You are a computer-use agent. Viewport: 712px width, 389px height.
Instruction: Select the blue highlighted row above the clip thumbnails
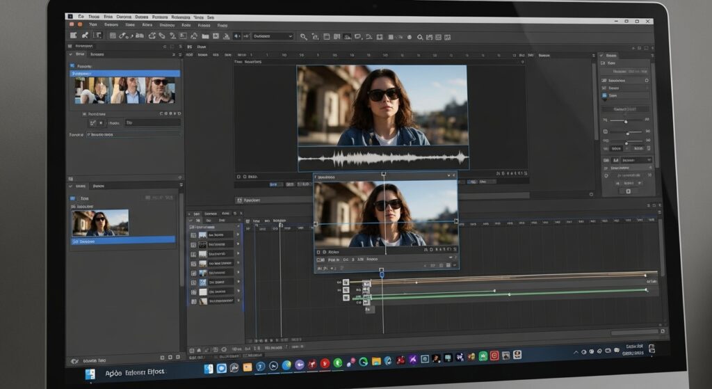click(125, 73)
